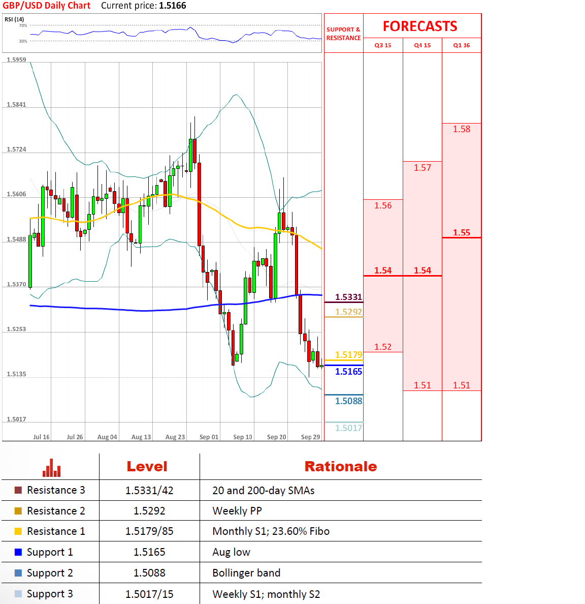The height and width of the screenshot is (604, 585).
Task: Click the rationale Bollinger band
Action: 246,573
